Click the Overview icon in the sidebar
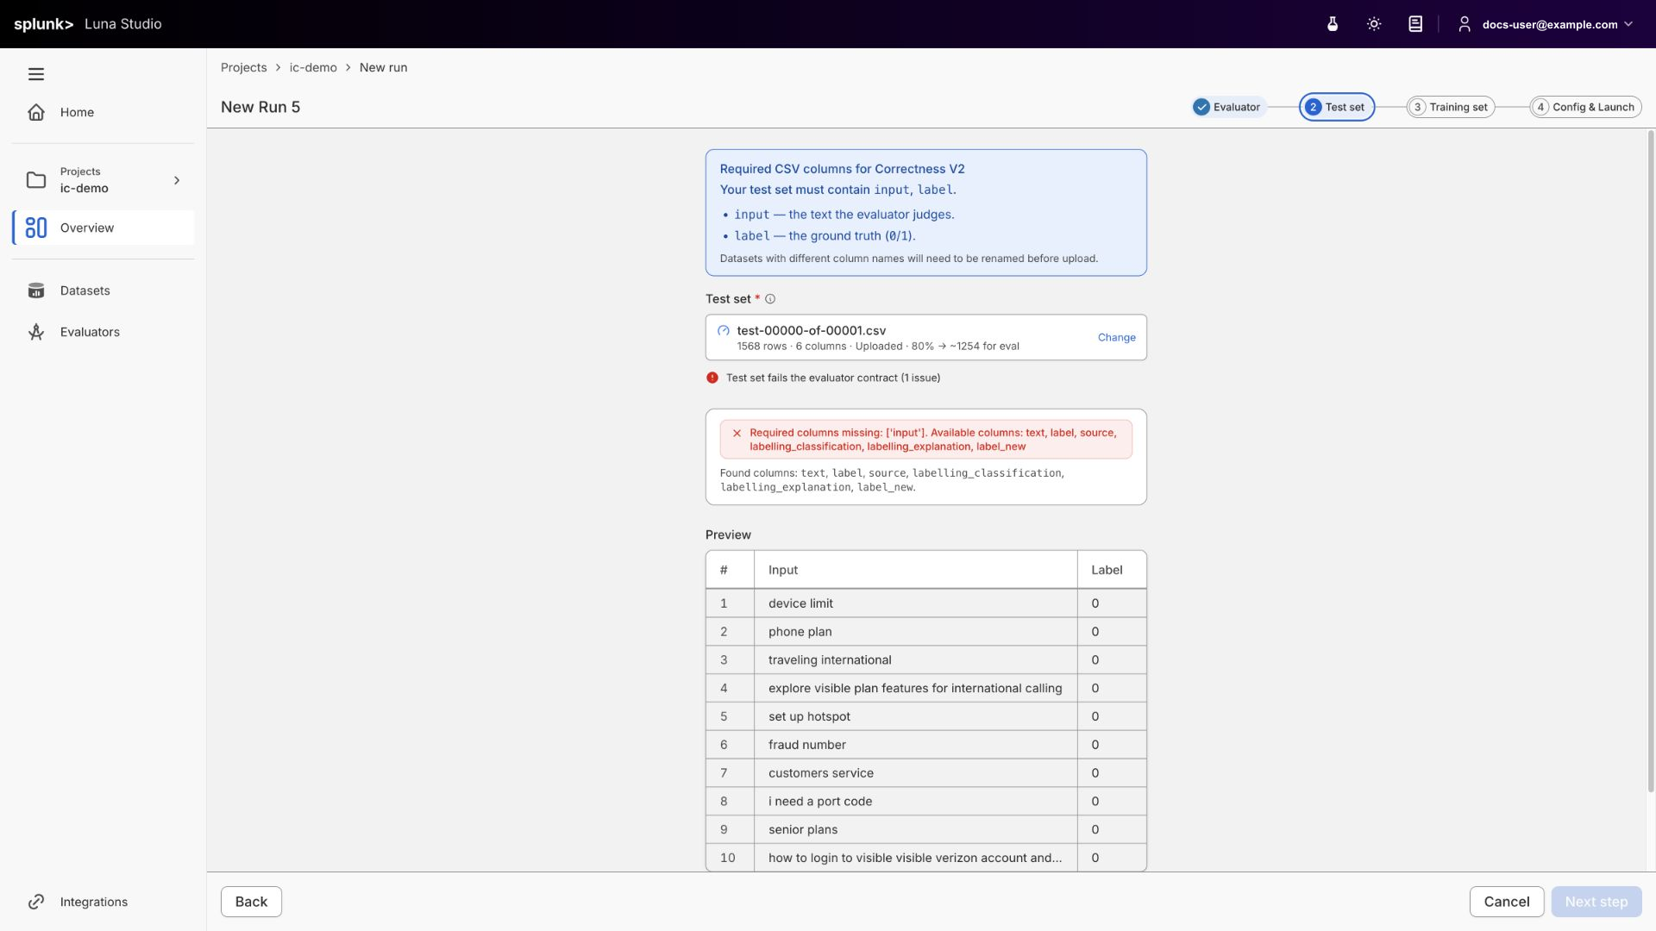Viewport: 1656px width, 931px height. point(36,228)
